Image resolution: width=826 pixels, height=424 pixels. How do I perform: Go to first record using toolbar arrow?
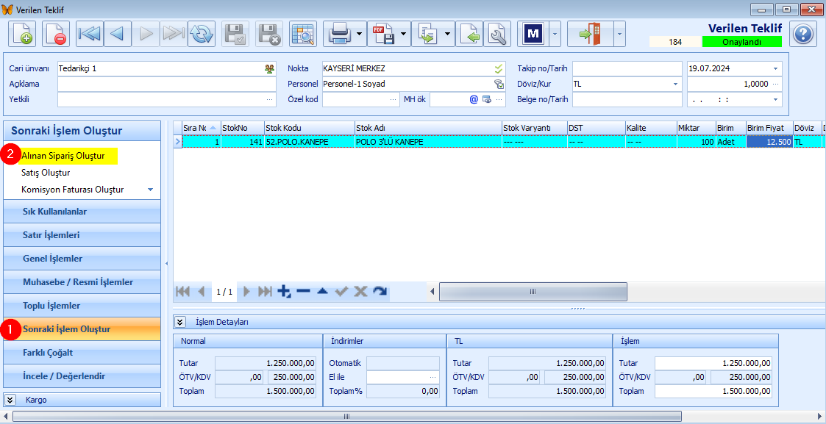pyautogui.click(x=89, y=34)
